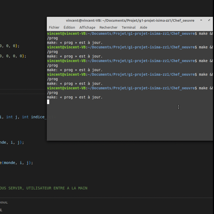Click the first vincent@vincent-VB prompt
The image size is (214, 214).
pyautogui.click(x=66, y=33)
